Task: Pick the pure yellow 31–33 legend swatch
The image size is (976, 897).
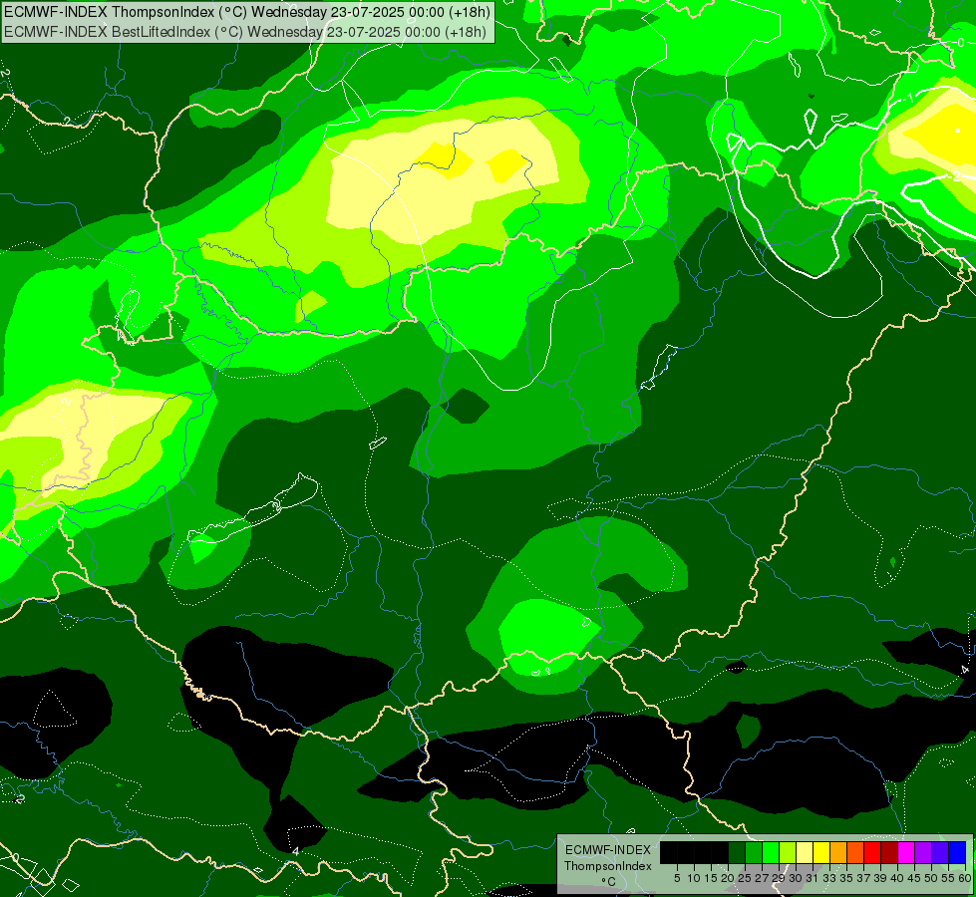Action: pos(821,852)
